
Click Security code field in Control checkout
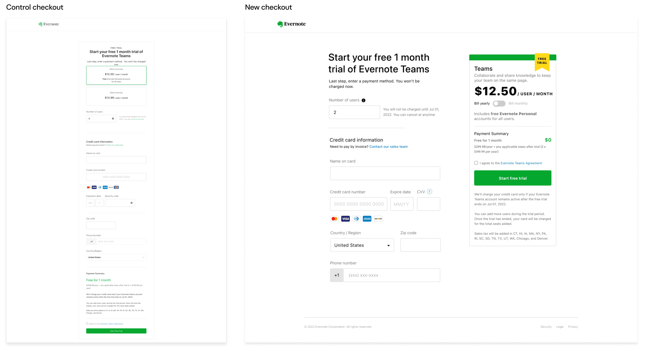pyautogui.click(x=120, y=203)
